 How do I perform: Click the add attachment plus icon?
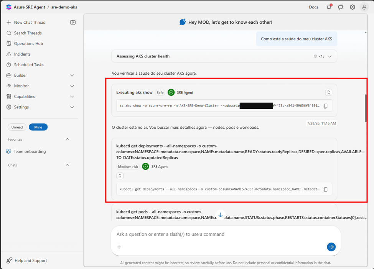pos(119,247)
